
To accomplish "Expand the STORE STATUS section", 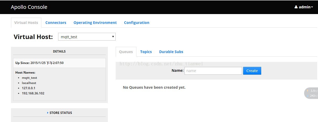I will (59, 113).
